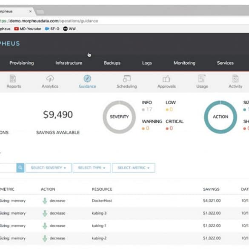Click the SAVINGS column header
The image size is (249, 249).
(211, 189)
